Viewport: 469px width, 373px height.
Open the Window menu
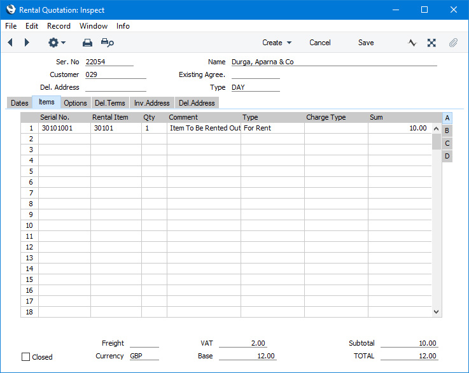click(94, 26)
